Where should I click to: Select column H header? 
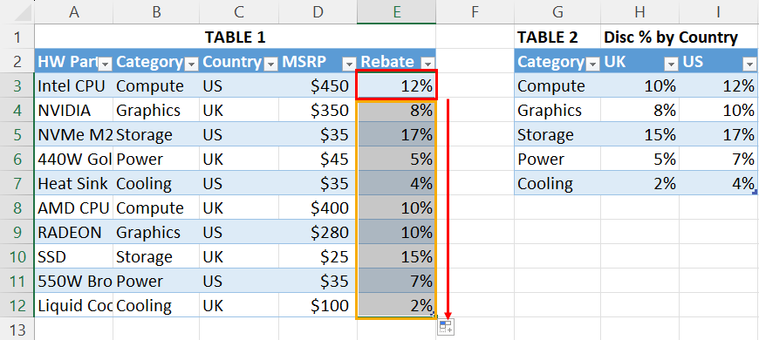click(640, 12)
